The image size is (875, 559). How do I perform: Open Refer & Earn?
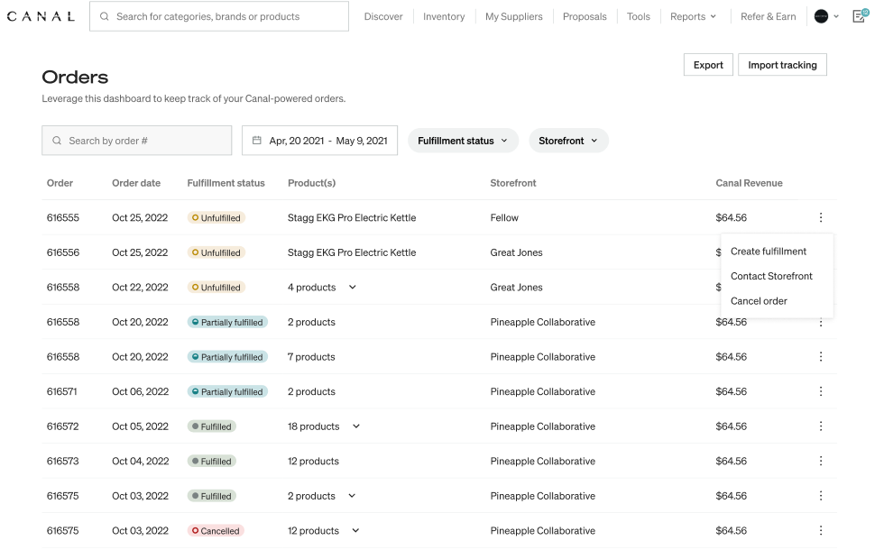768,17
